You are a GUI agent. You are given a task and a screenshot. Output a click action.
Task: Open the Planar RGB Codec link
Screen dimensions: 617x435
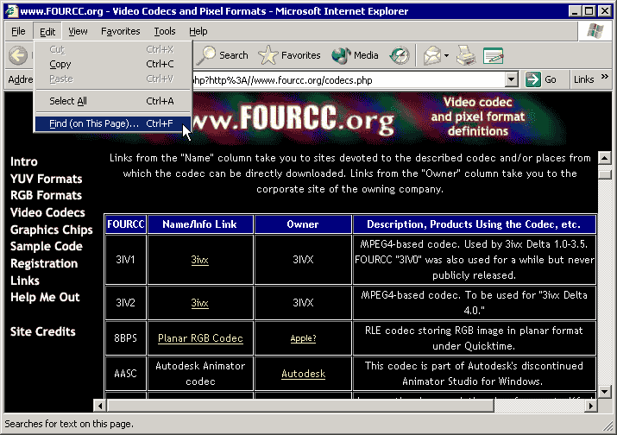pos(200,338)
